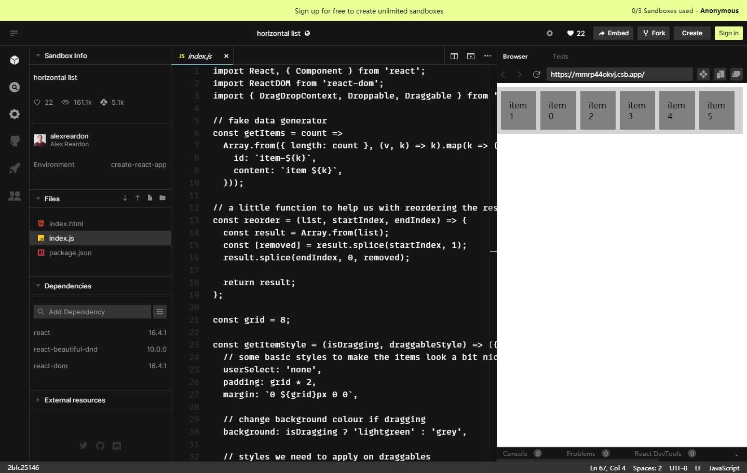The image size is (747, 473).
Task: Refresh the preview browser
Action: 537,74
